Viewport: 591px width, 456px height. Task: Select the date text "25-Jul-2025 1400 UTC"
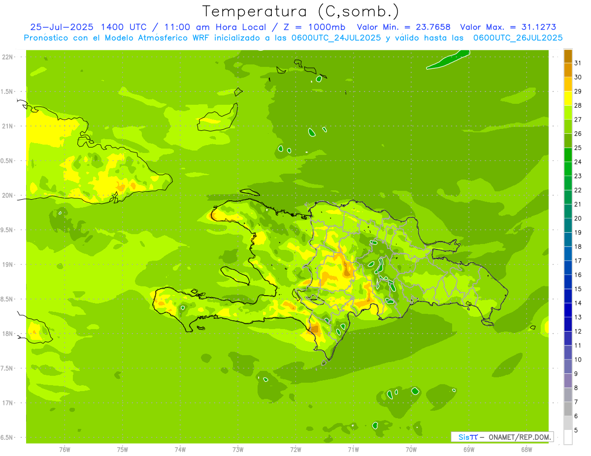88,28
